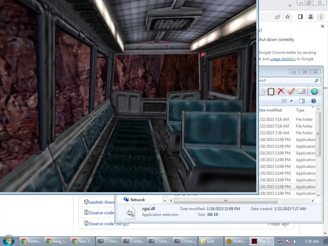Image resolution: width=328 pixels, height=246 pixels.
Task: Toggle the Explorer preview pane
Action: [x=302, y=101]
